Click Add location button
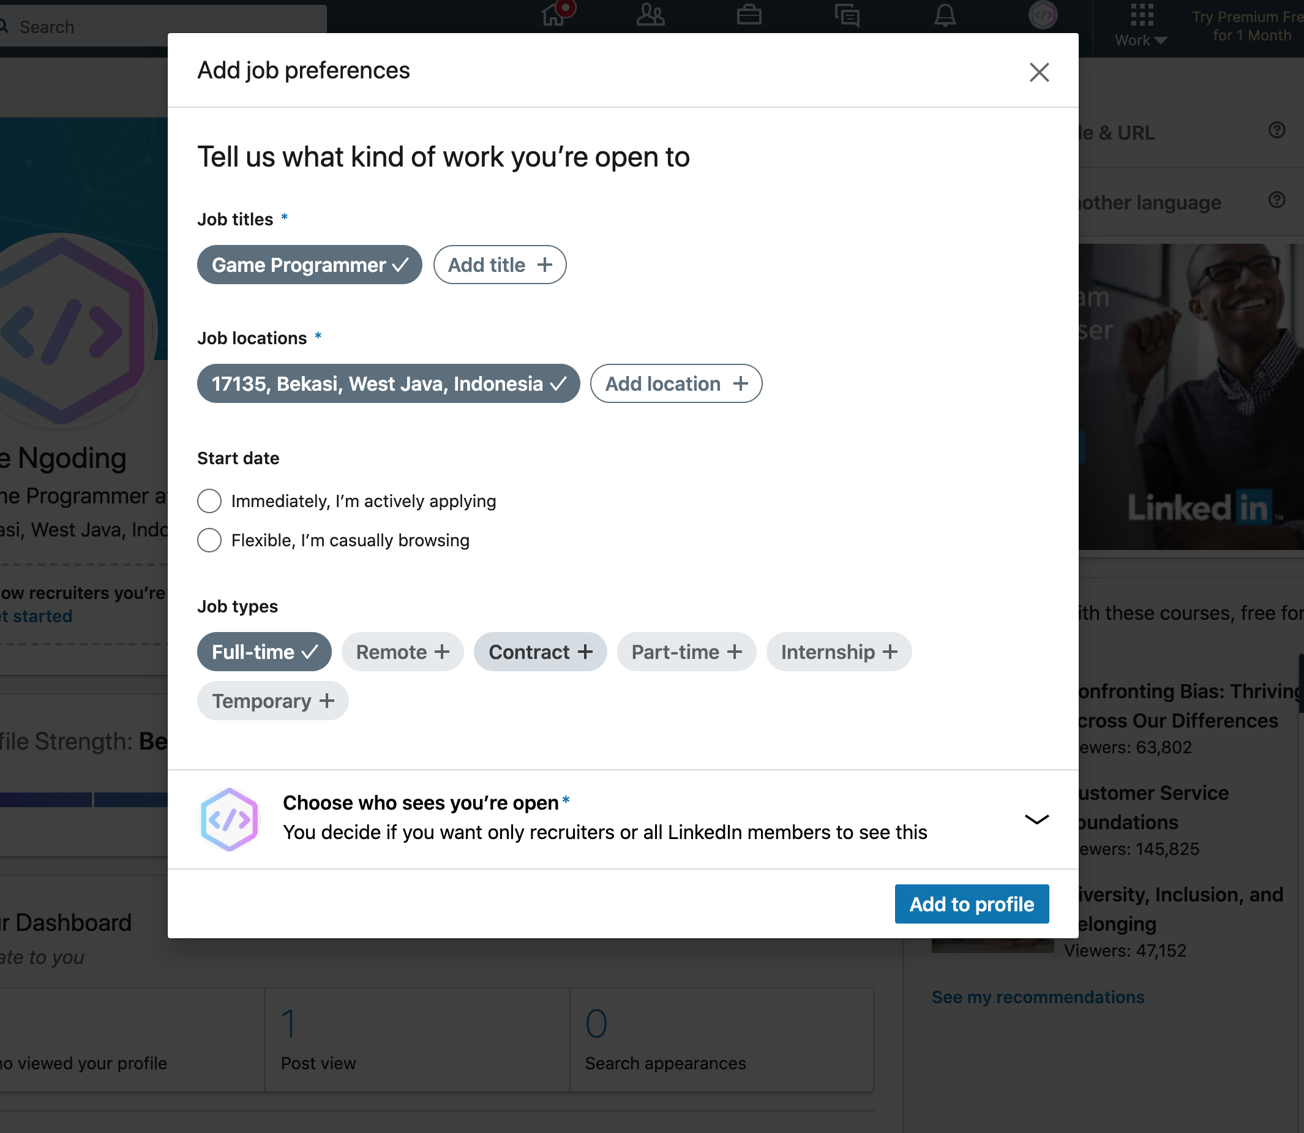The height and width of the screenshot is (1133, 1304). [676, 384]
